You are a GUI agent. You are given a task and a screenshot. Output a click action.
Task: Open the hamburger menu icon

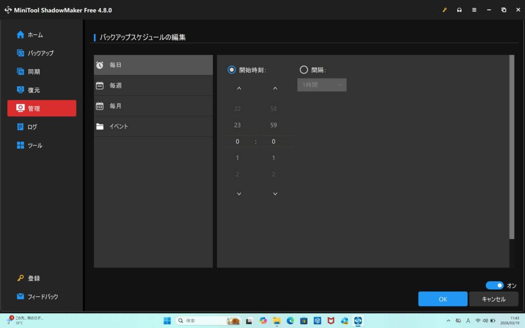(x=474, y=10)
